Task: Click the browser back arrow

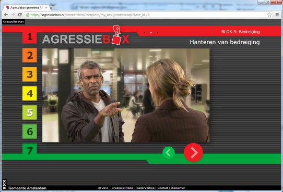Action: tap(6, 15)
